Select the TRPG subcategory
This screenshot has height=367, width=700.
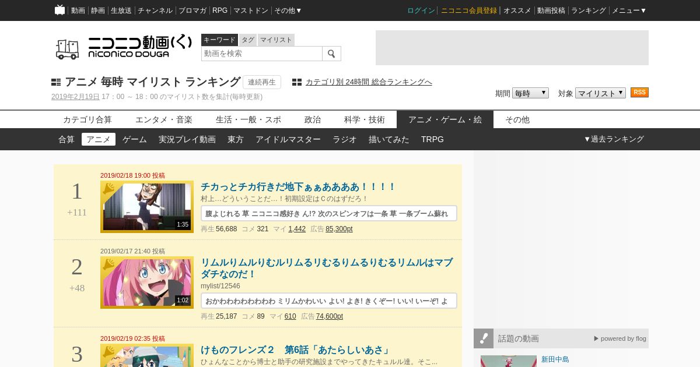(x=432, y=139)
